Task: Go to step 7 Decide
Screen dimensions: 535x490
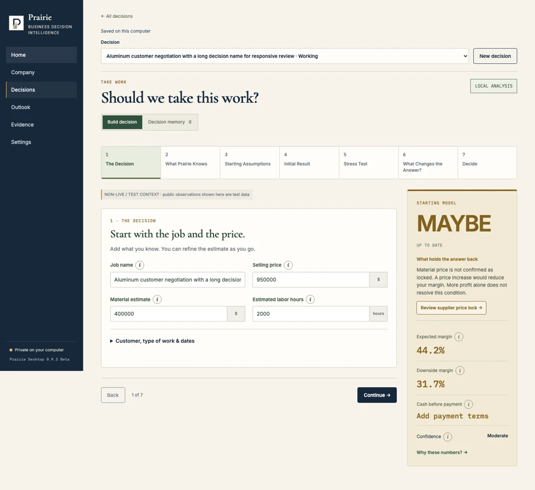Action: (x=487, y=162)
